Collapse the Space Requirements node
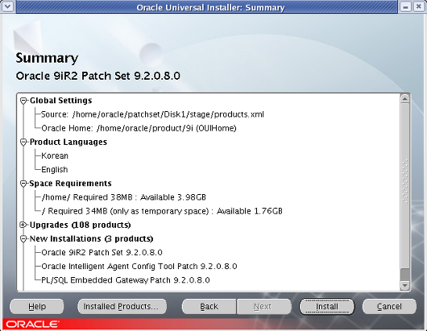427x331 pixels. tap(23, 184)
